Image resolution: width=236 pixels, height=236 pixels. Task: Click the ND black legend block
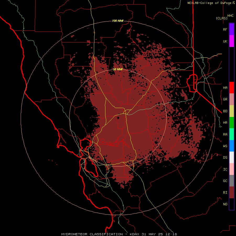[232, 204]
